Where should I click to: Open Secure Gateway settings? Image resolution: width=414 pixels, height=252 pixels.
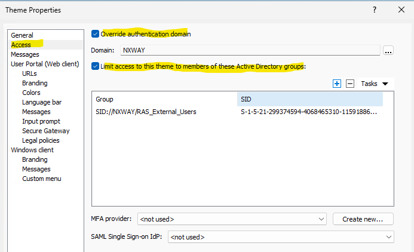click(45, 131)
